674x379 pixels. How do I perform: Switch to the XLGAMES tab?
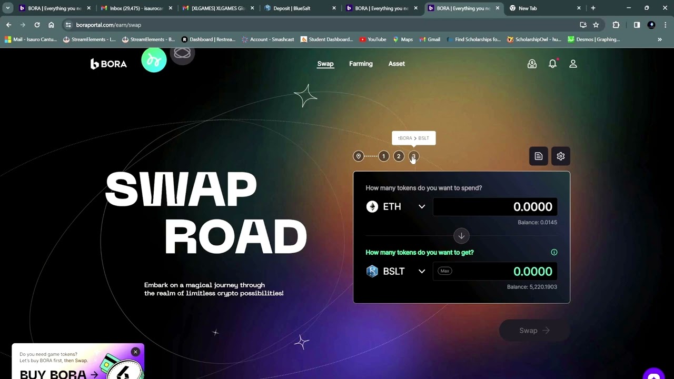[218, 8]
